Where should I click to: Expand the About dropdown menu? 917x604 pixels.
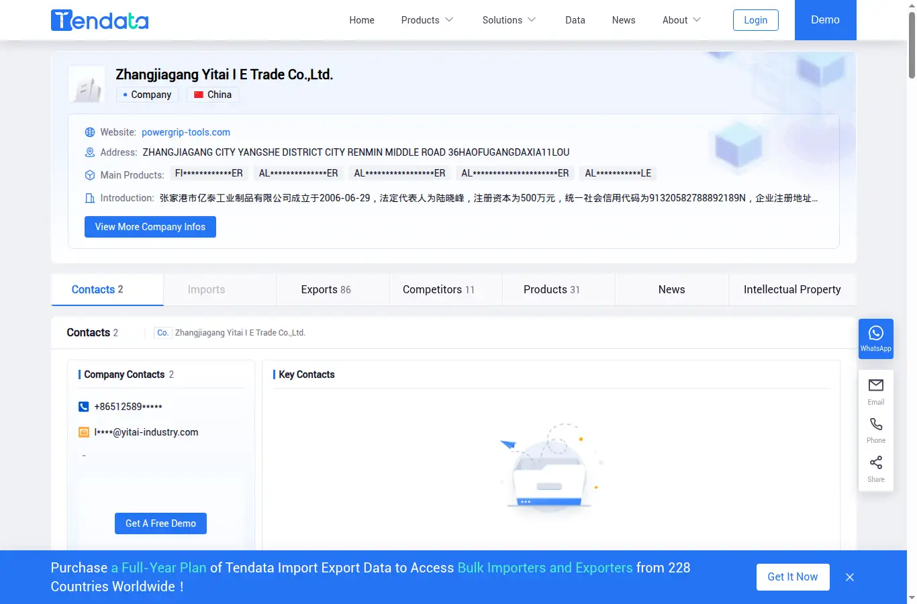681,20
